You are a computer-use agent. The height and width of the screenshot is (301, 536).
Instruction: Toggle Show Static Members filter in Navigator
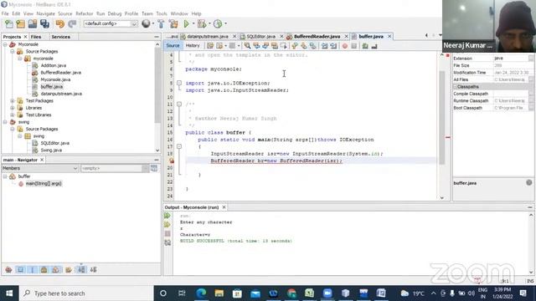click(x=32, y=269)
